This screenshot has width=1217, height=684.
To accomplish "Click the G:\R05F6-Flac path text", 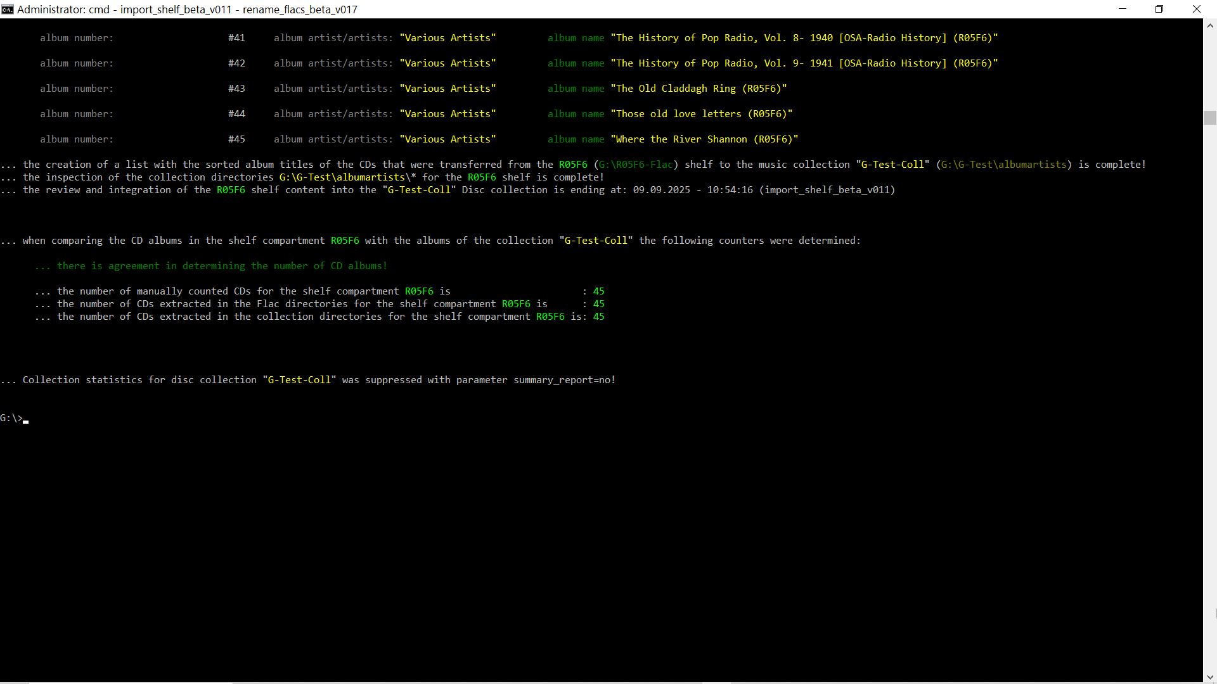I will coord(635,165).
